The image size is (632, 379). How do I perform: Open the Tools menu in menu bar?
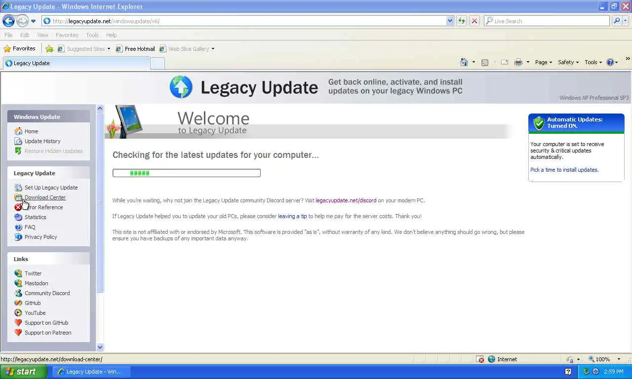coord(92,35)
